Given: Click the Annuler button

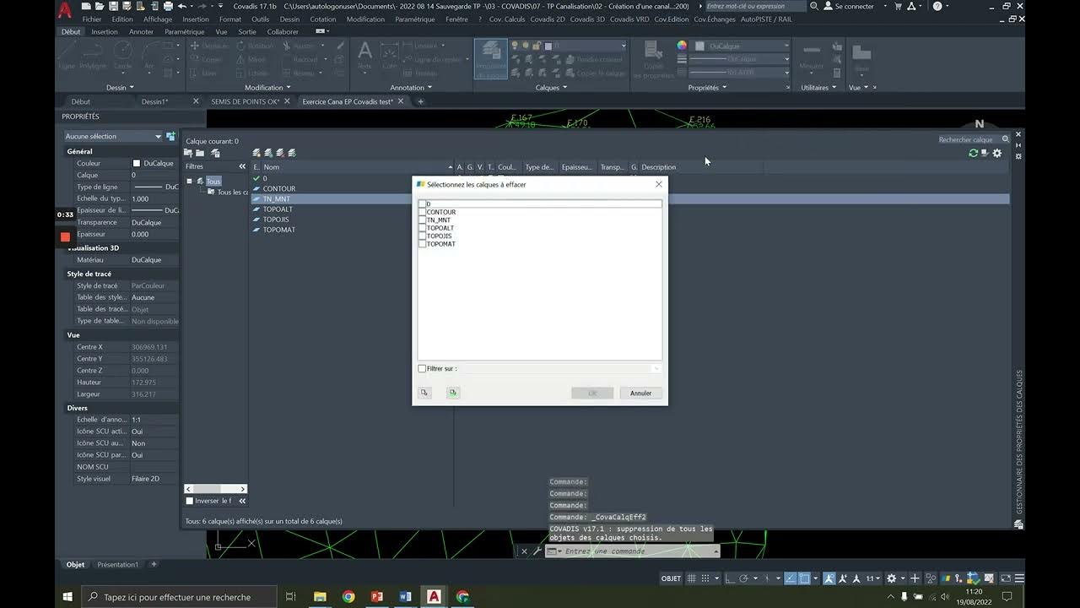Looking at the screenshot, I should [640, 393].
